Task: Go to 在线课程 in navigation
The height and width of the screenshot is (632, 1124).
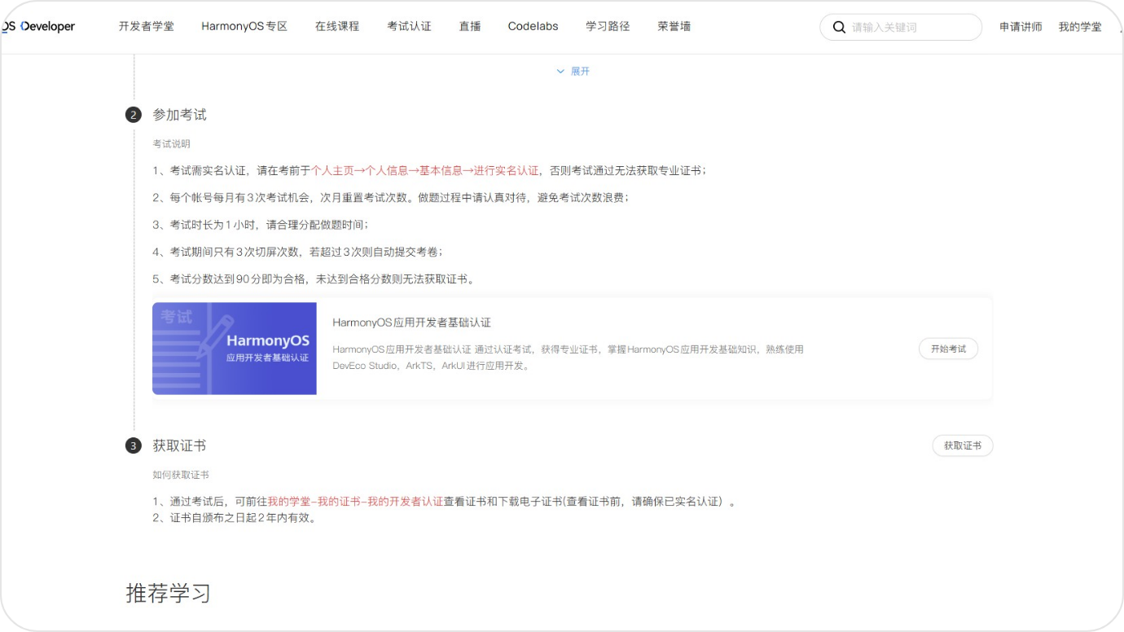Action: (x=337, y=26)
